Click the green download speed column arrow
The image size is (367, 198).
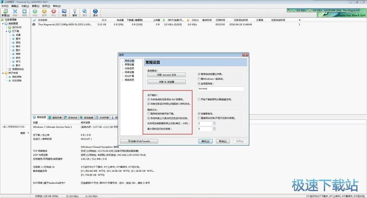[x=164, y=20]
